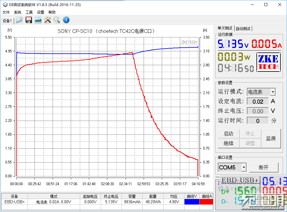The image size is (287, 212).
Task: Click the power readout in watts
Action: pos(234,57)
